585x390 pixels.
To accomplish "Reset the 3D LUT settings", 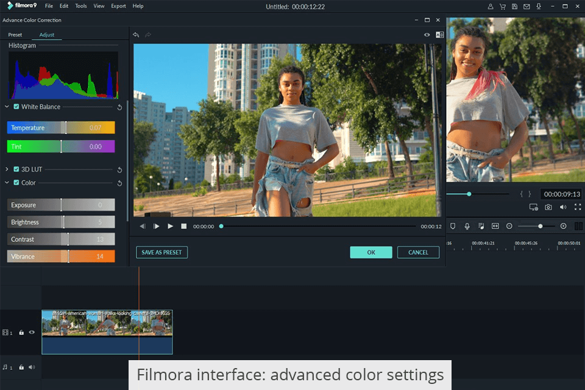I will pos(120,170).
